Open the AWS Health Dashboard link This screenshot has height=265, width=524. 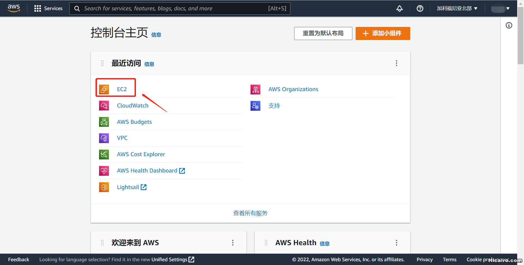151,171
